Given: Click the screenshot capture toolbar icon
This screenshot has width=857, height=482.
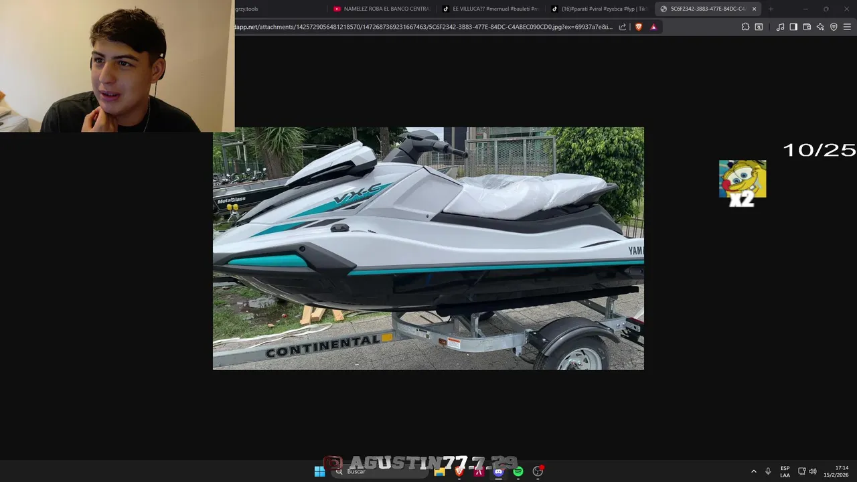Looking at the screenshot, I should [x=759, y=27].
